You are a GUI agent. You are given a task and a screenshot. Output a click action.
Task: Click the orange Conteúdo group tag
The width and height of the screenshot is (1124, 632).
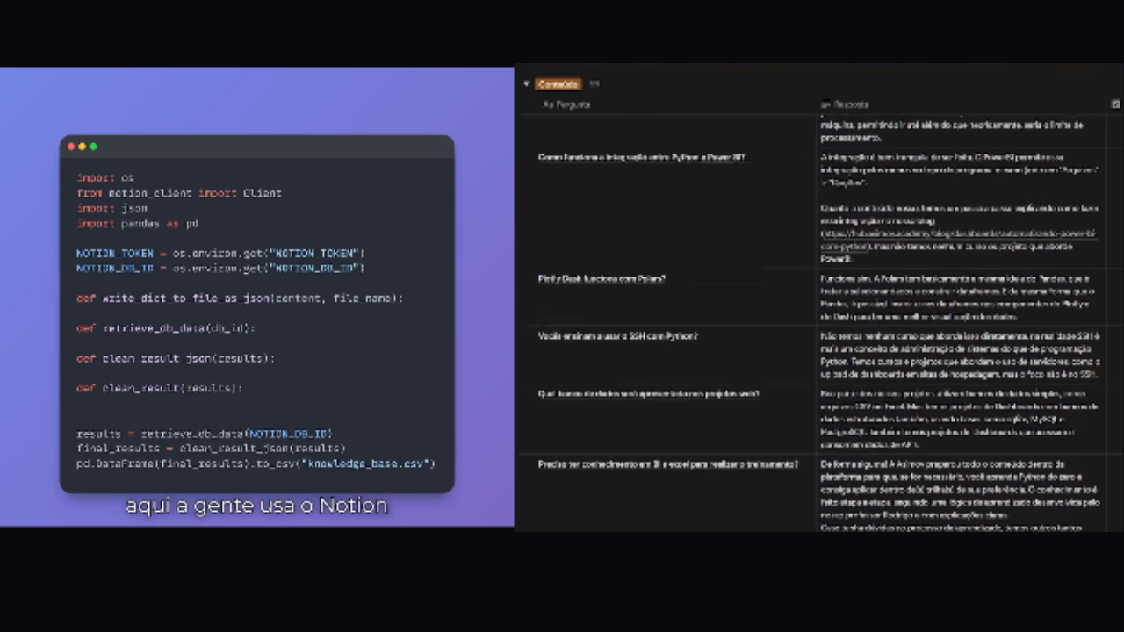click(x=558, y=84)
